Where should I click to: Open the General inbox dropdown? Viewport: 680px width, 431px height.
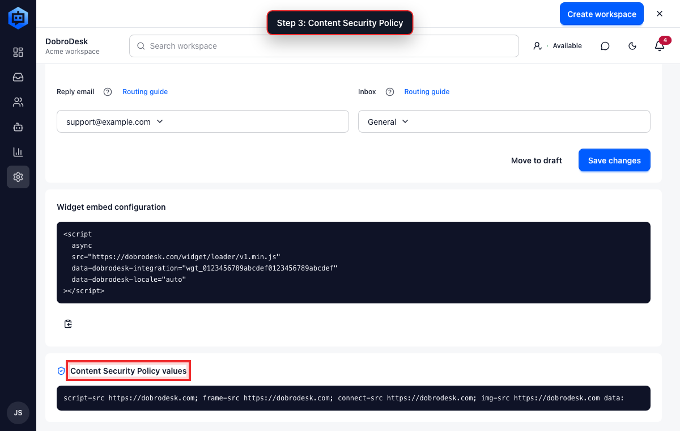click(x=504, y=121)
